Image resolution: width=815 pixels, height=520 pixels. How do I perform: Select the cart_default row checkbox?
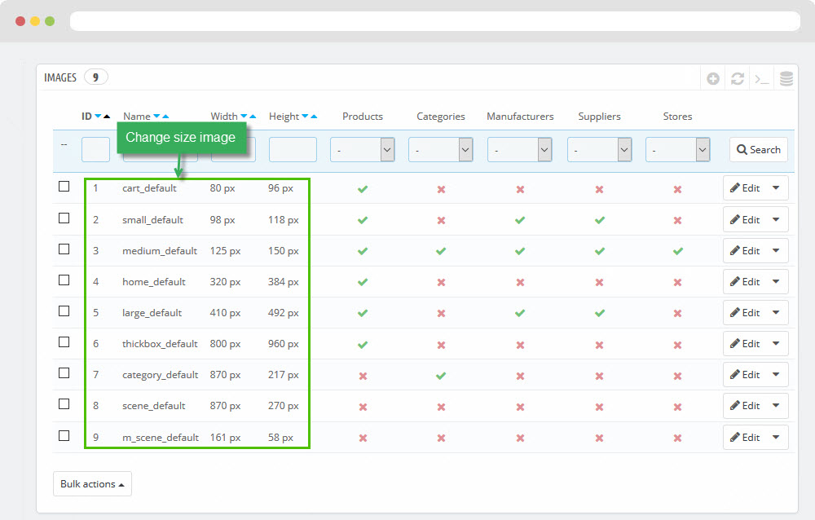tap(64, 186)
